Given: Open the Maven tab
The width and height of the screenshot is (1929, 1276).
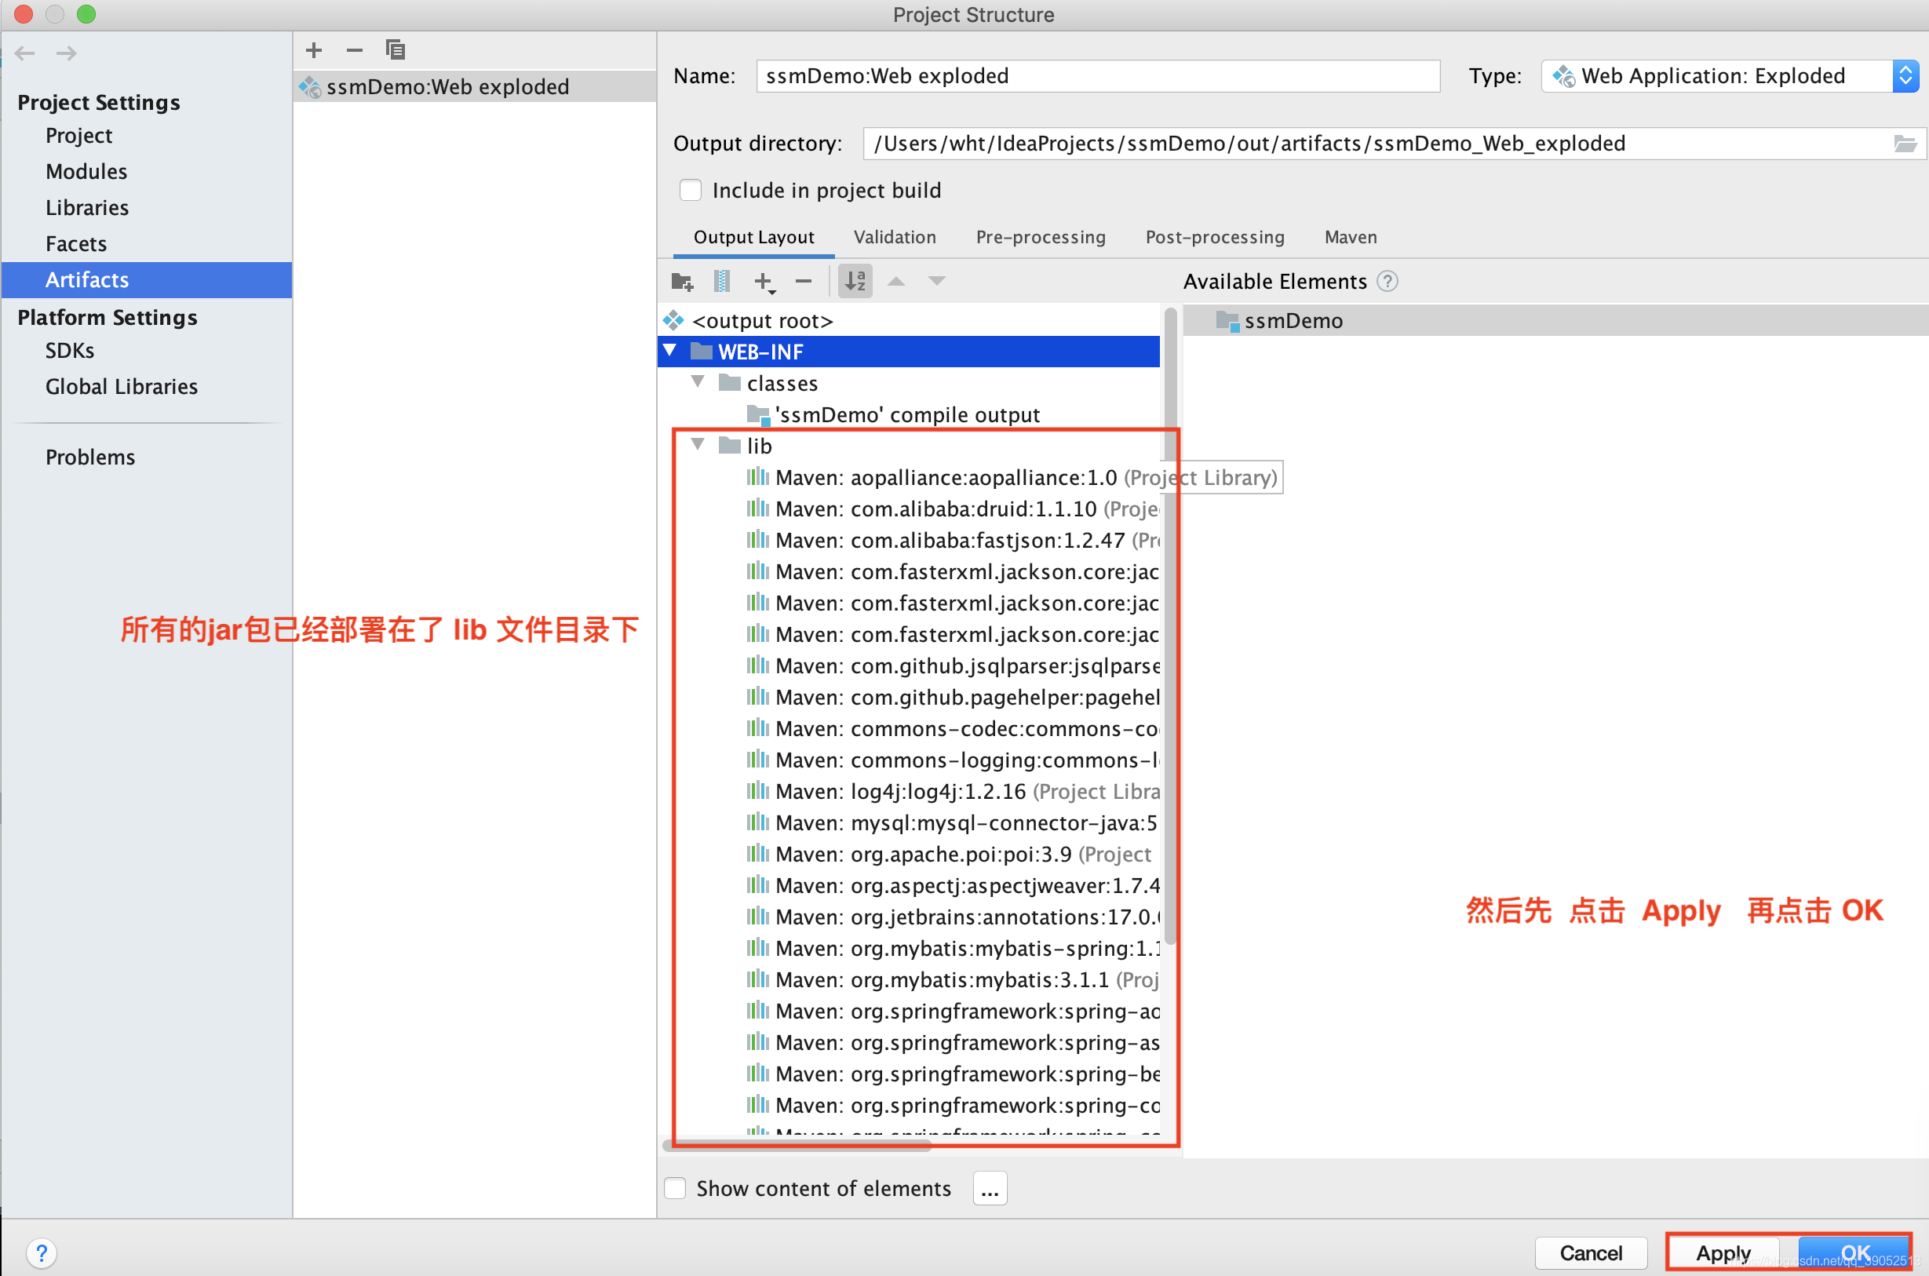Looking at the screenshot, I should pos(1350,238).
